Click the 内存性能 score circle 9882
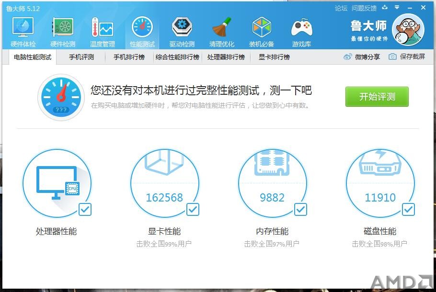This screenshot has width=436, height=292. point(273,183)
